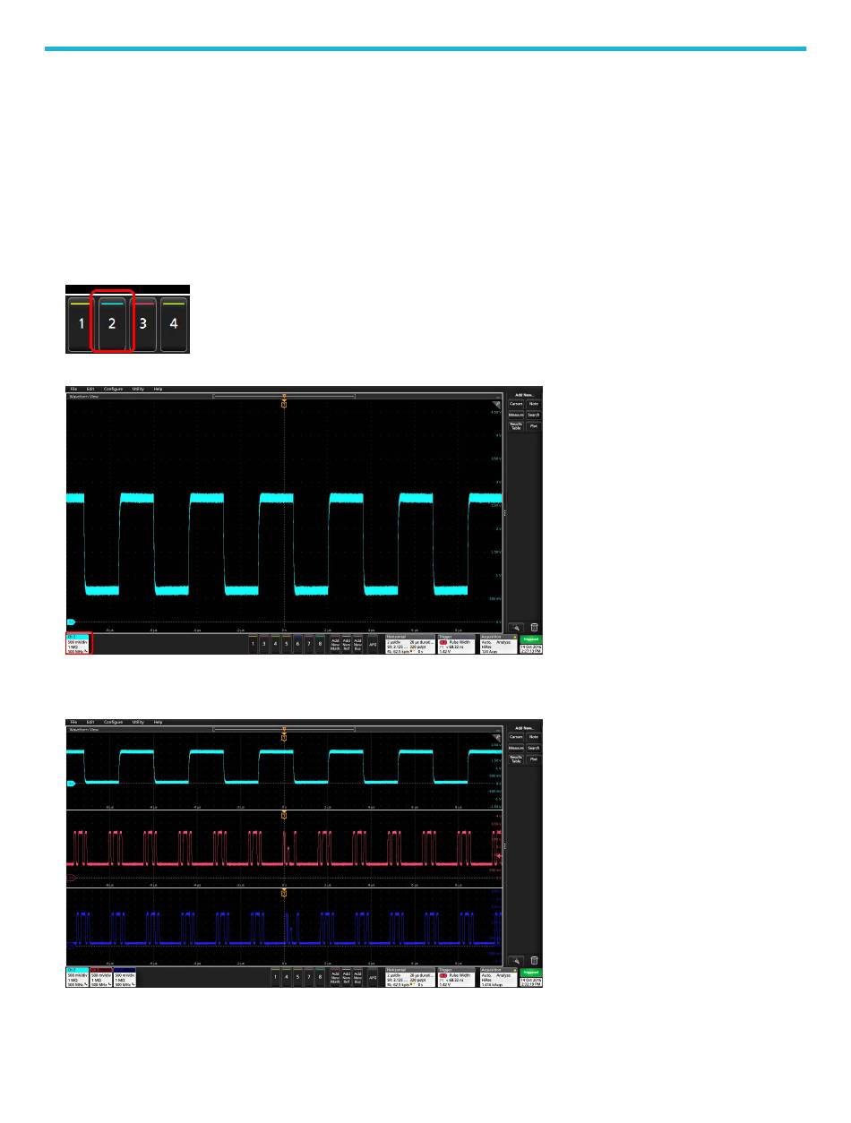
Task: Select Ch 3 badge in three-waveform screenshot
Action: click(99, 978)
